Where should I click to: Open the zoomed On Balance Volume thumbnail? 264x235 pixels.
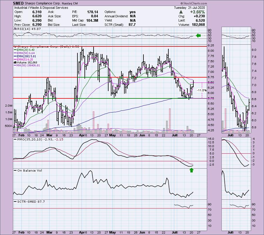pos(236,184)
